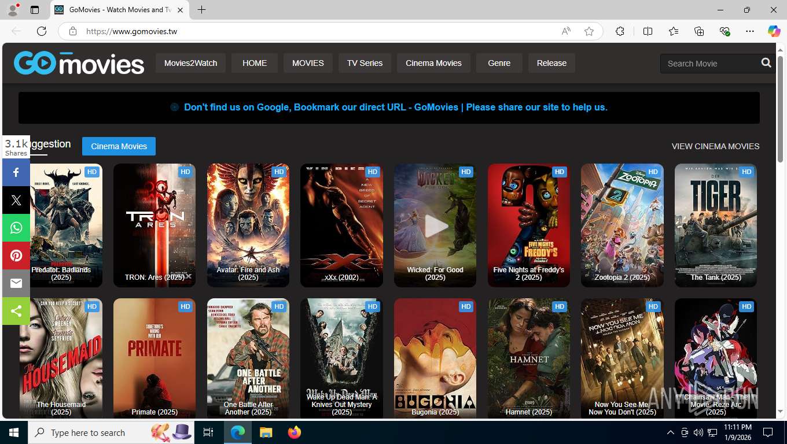This screenshot has height=444, width=787.
Task: Open the Movies2Watch menu item
Action: tap(190, 63)
